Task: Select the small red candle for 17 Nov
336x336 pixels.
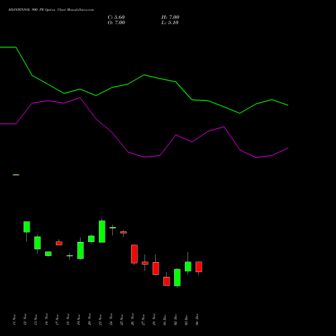Action: (x=59, y=243)
